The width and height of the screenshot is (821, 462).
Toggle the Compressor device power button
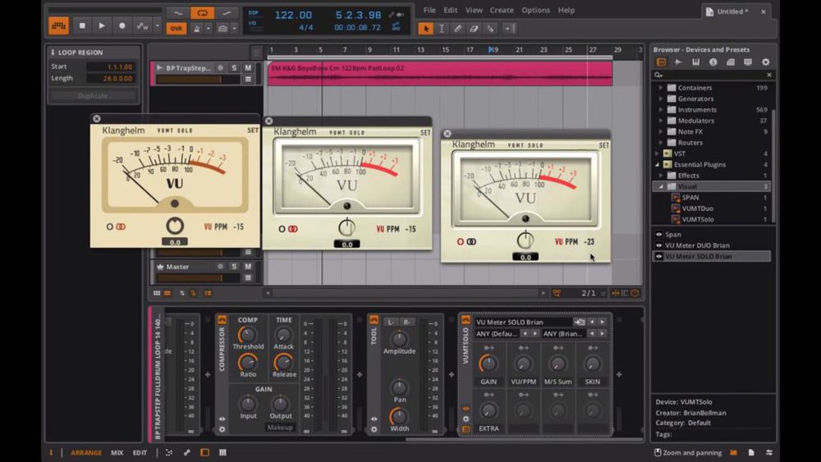click(x=222, y=319)
